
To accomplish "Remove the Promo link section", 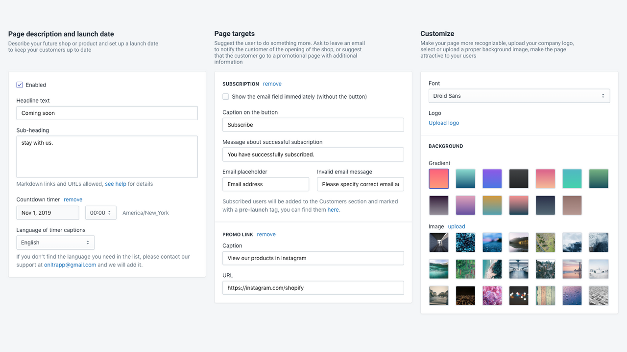I will coord(266,235).
